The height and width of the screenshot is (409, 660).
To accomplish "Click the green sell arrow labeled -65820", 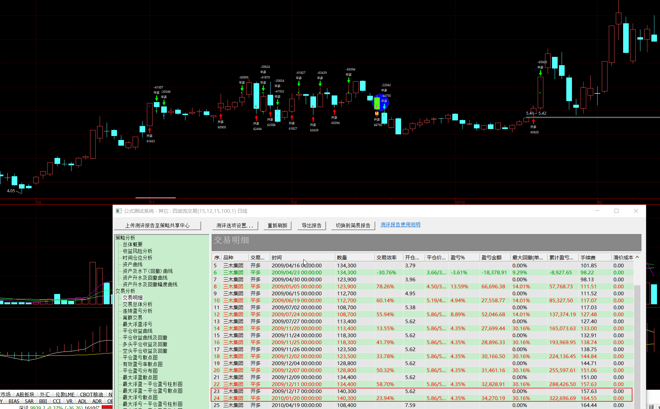I will 540,72.
